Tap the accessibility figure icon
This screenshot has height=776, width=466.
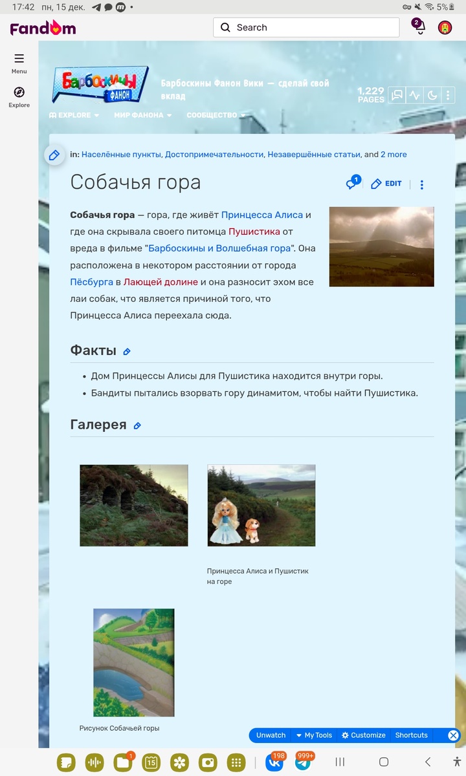458,762
